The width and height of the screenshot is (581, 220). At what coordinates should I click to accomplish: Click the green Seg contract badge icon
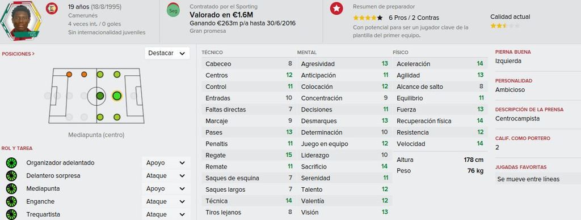point(173,10)
